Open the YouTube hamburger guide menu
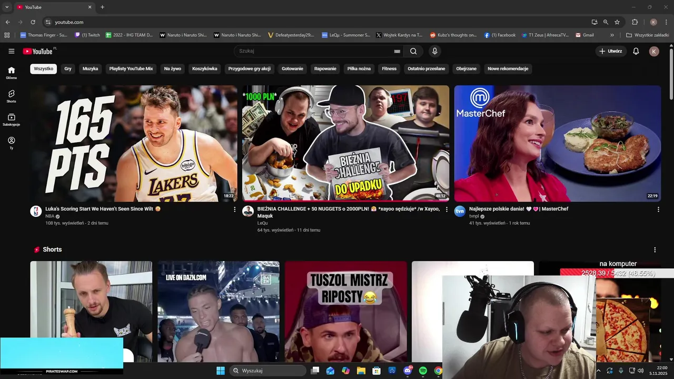Viewport: 674px width, 379px height. [12, 51]
